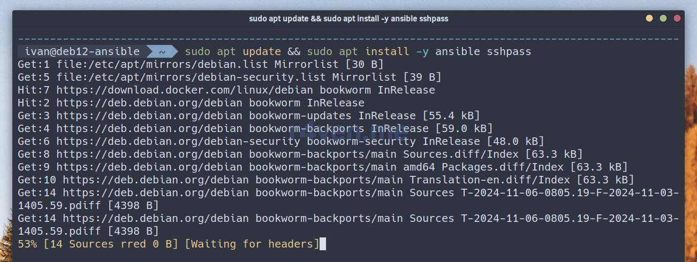Screen dimensions: 697x262
Task: Click the Waiting for headers status text
Action: pos(252,244)
